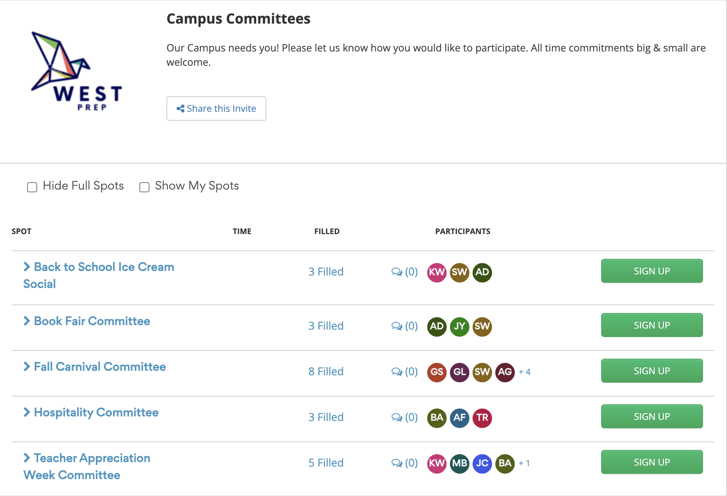This screenshot has width=727, height=496.
Task: Show the +4 more Fall Carnival participants
Action: tap(525, 372)
